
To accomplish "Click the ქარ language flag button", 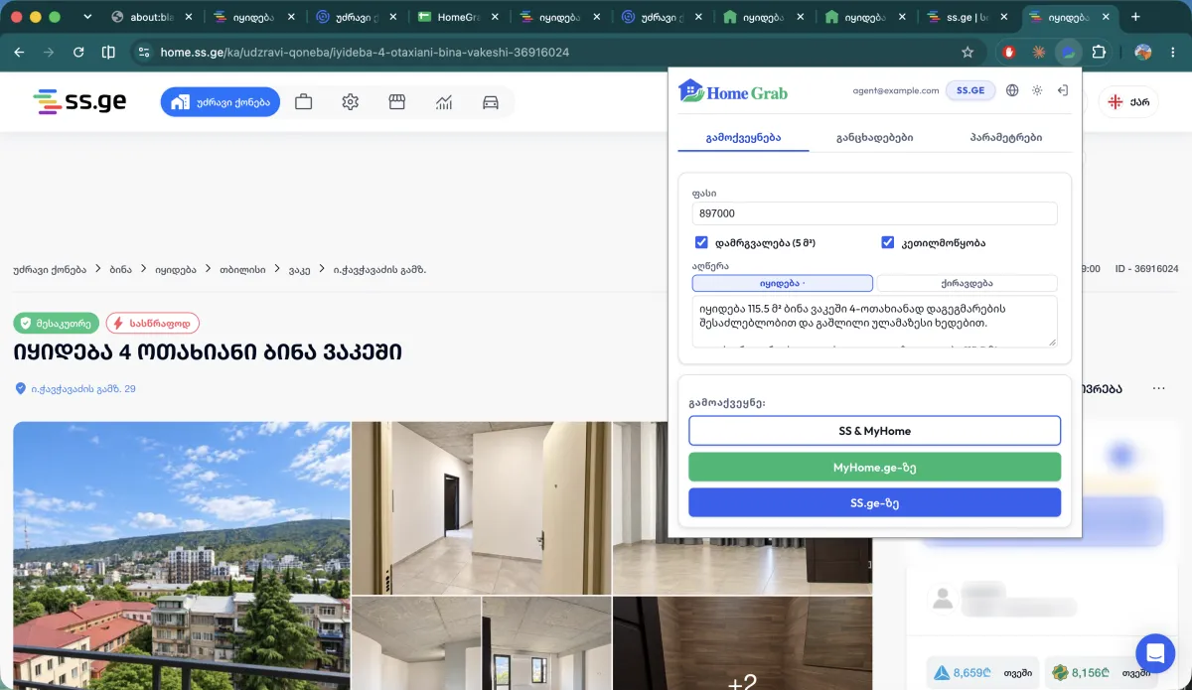I will 1128,101.
